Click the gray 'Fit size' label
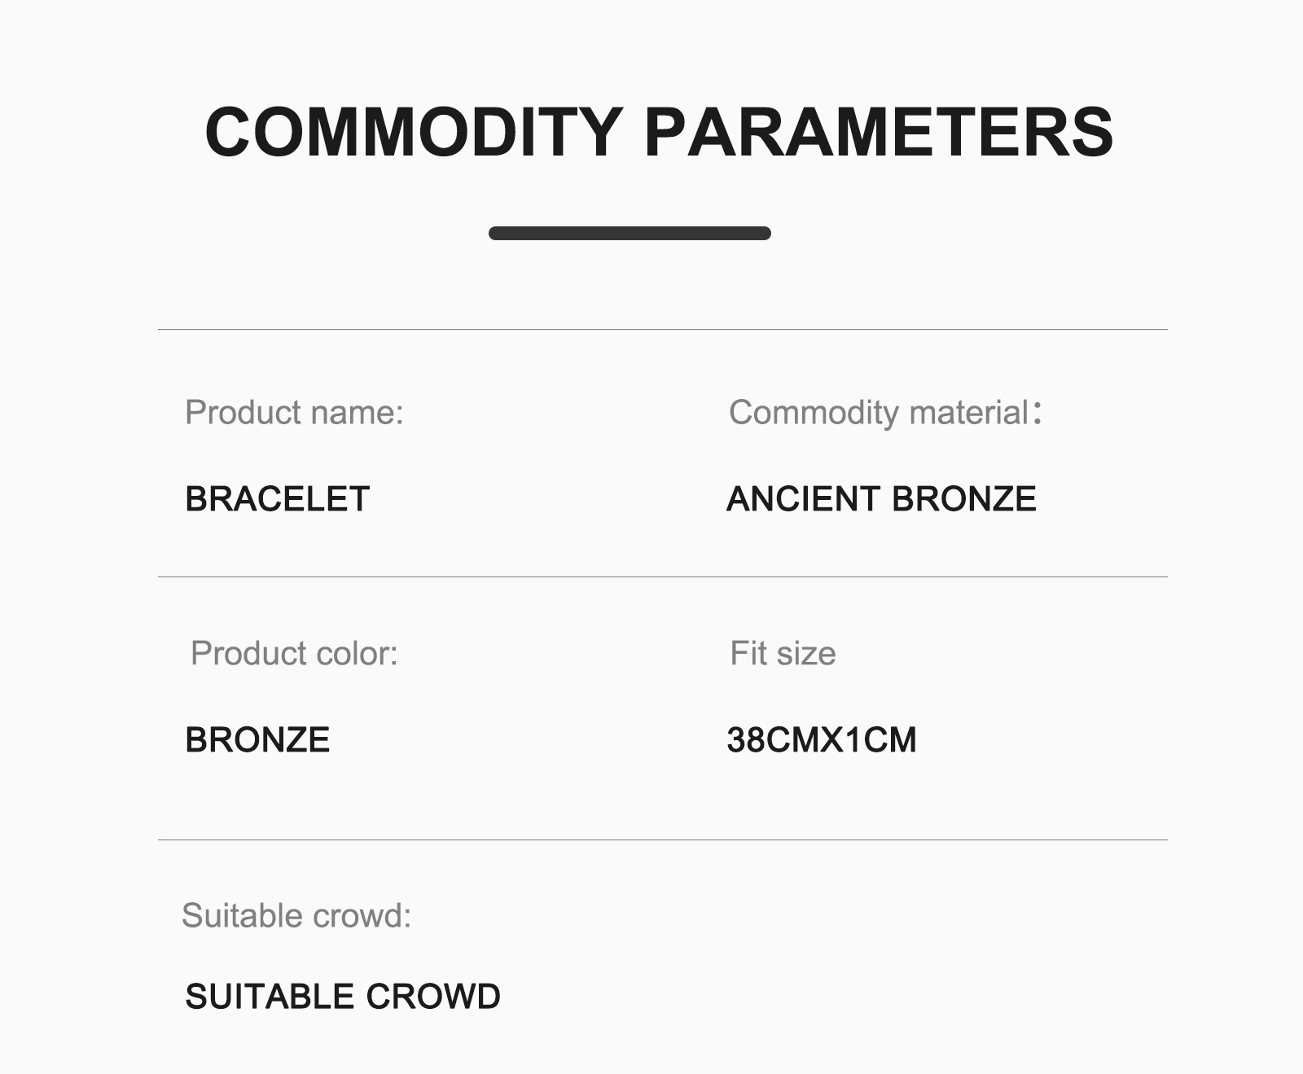1303x1074 pixels. pos(783,654)
